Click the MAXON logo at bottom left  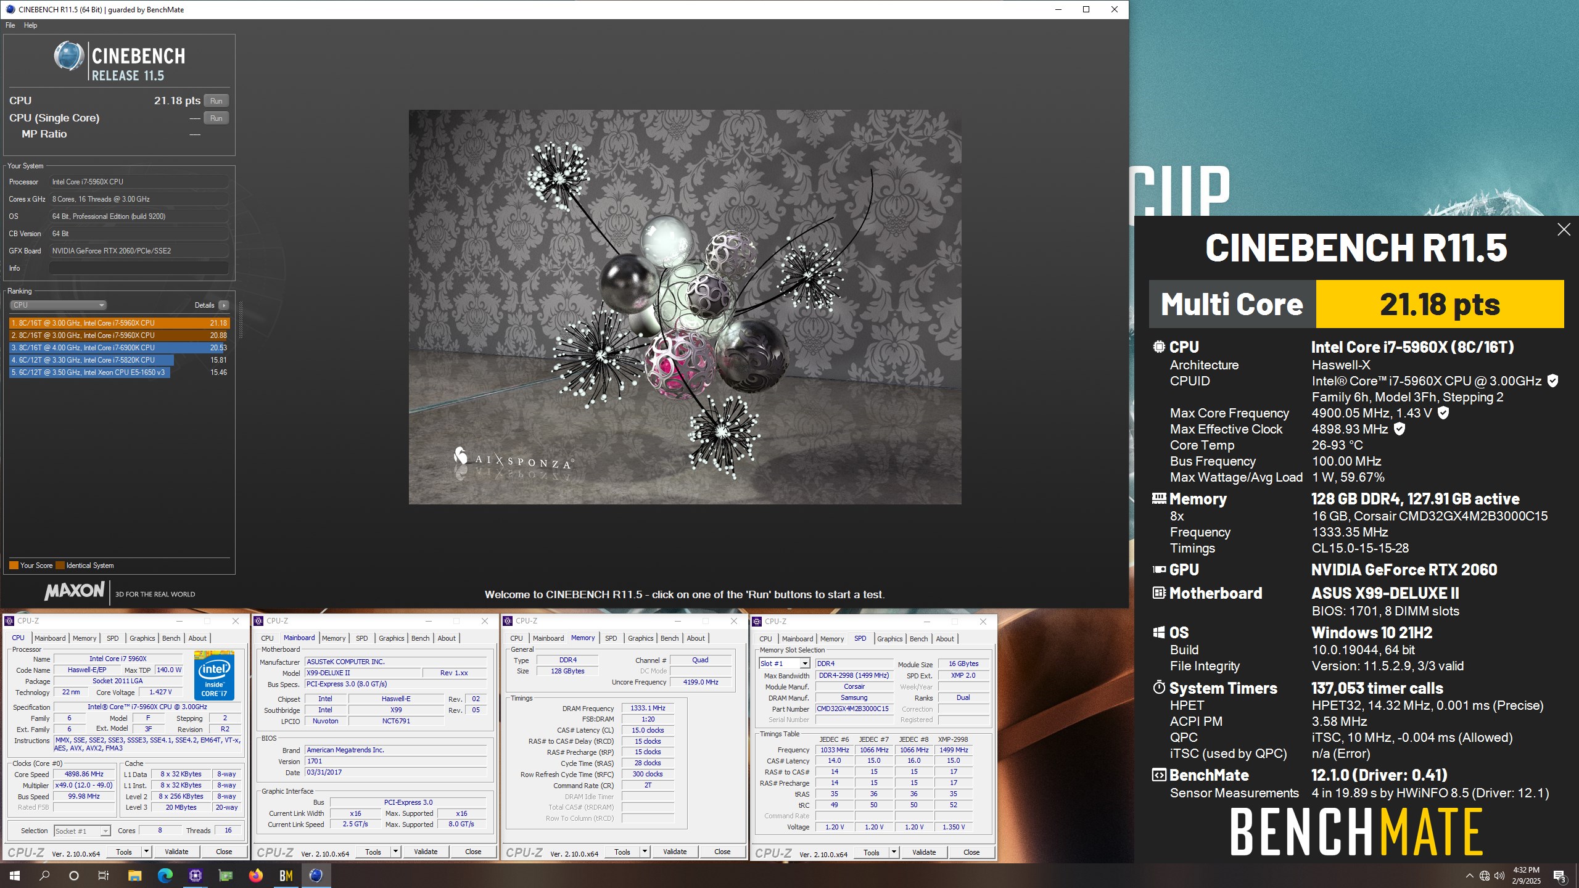pyautogui.click(x=75, y=591)
